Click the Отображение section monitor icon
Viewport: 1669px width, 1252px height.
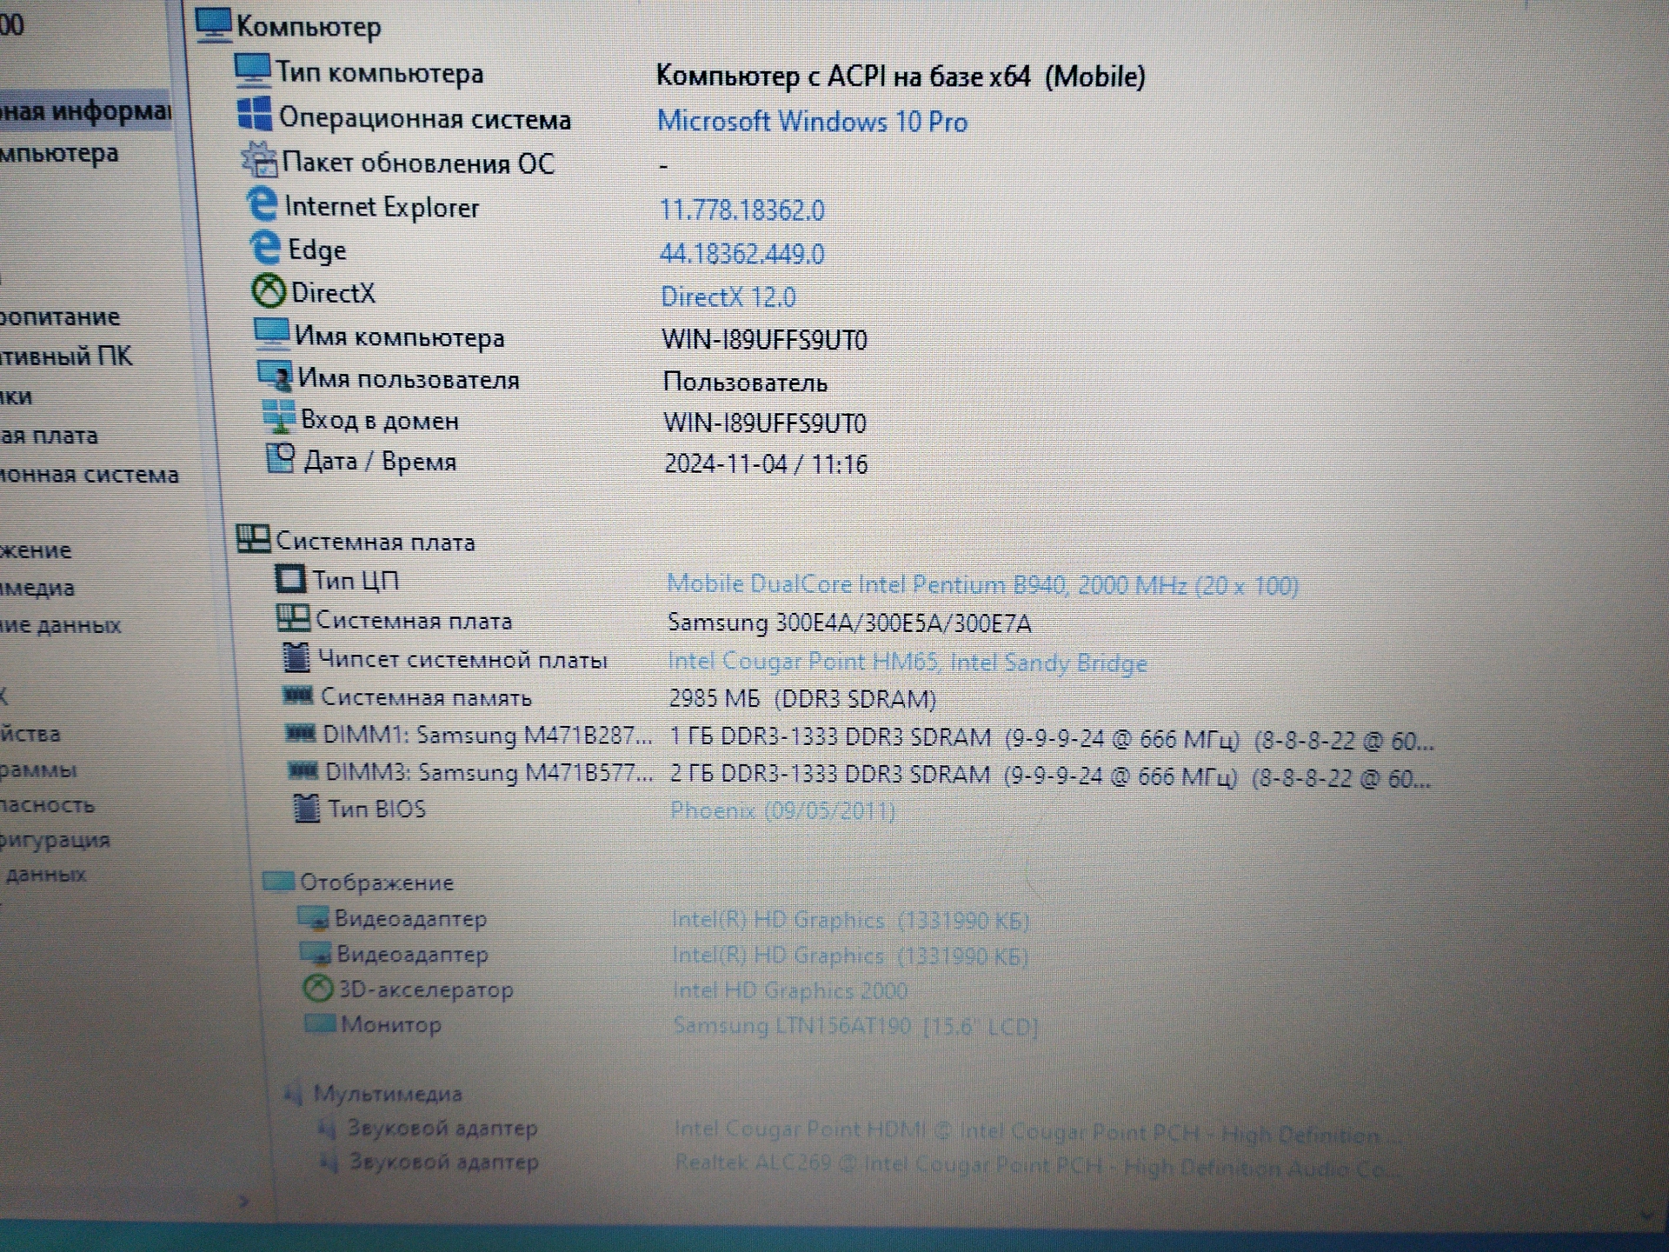click(x=278, y=882)
